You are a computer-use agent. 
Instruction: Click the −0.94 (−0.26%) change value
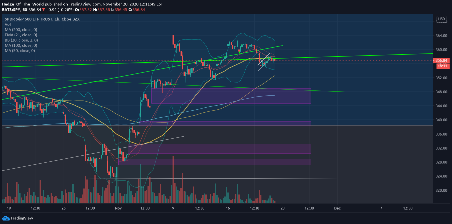60,9
